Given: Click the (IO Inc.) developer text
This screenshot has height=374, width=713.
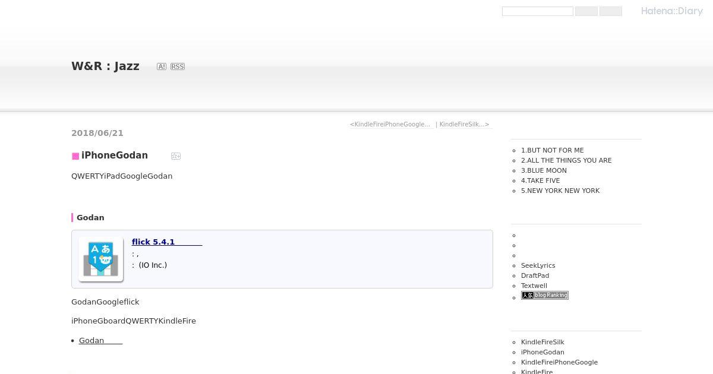Looking at the screenshot, I should (153, 265).
